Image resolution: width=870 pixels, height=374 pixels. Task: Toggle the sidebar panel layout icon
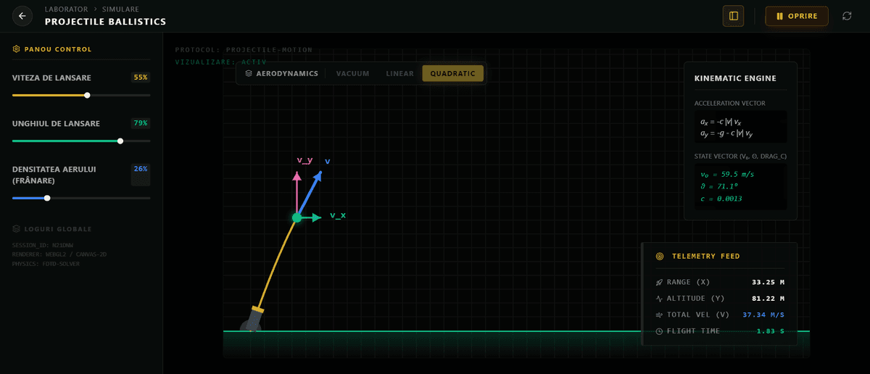tap(733, 16)
